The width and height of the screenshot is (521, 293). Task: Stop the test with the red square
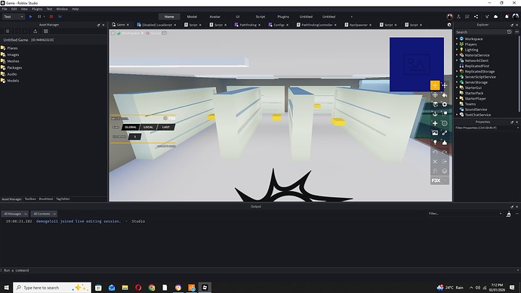pyautogui.click(x=51, y=17)
